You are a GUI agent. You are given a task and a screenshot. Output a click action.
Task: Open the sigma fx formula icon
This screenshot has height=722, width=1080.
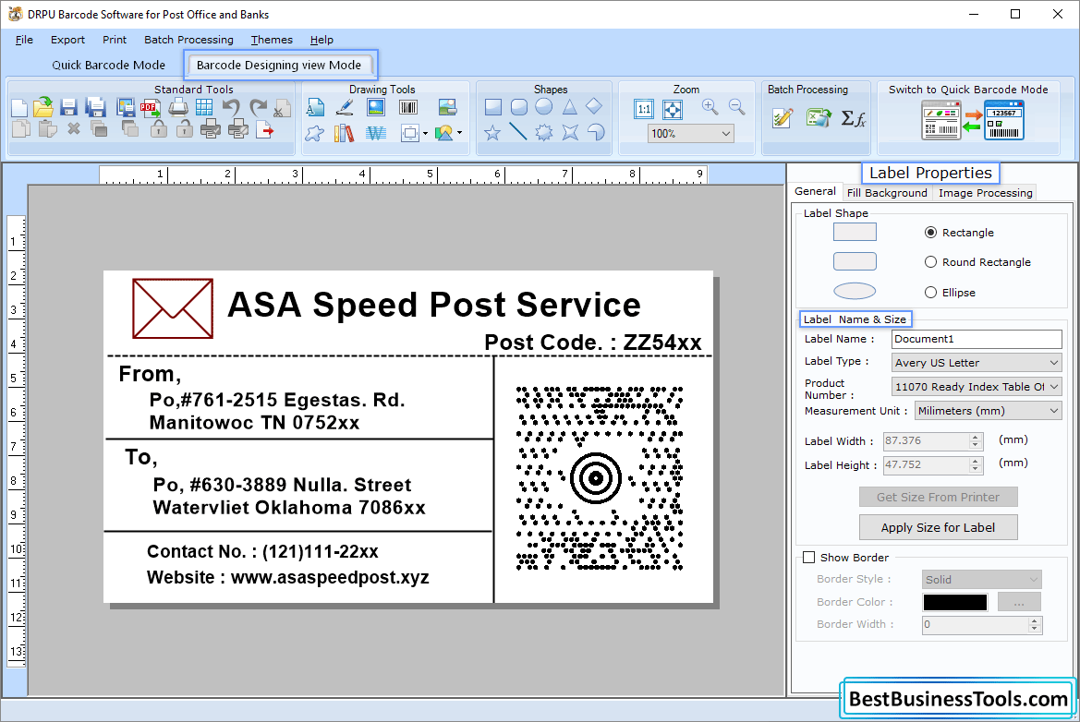(854, 118)
